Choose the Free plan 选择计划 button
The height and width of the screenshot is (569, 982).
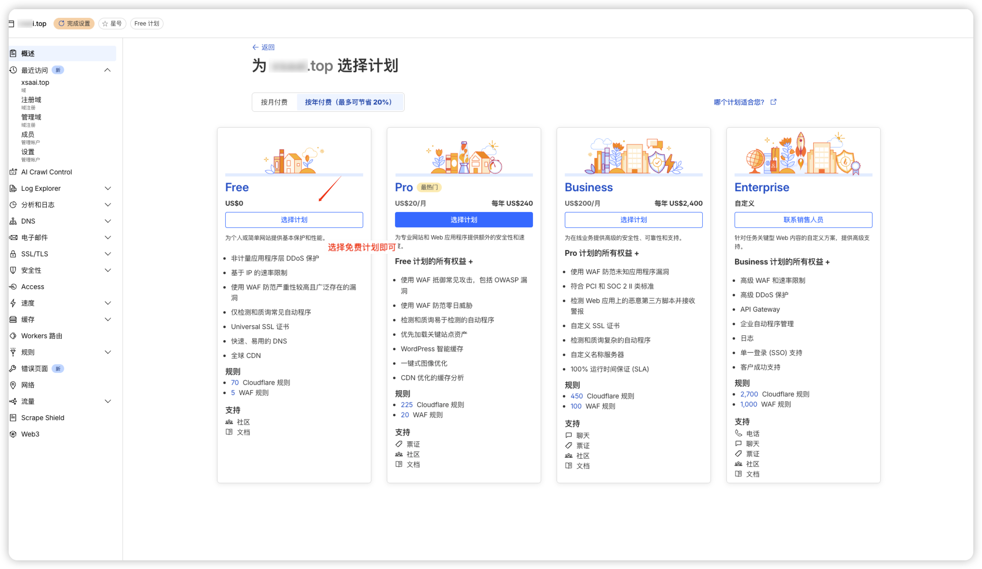[x=294, y=220]
